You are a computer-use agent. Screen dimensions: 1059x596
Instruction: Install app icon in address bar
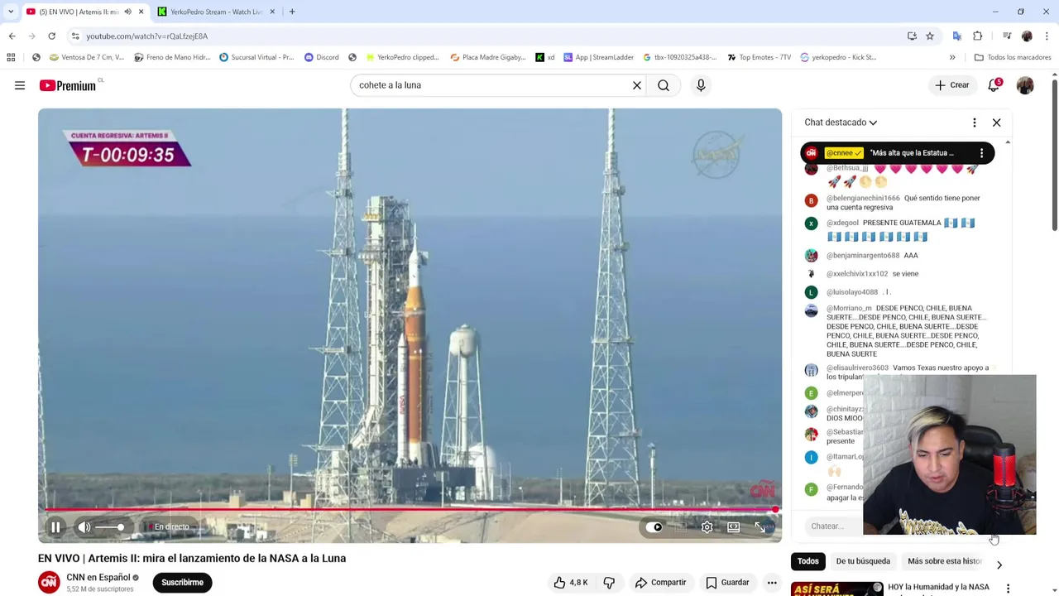pyautogui.click(x=912, y=36)
